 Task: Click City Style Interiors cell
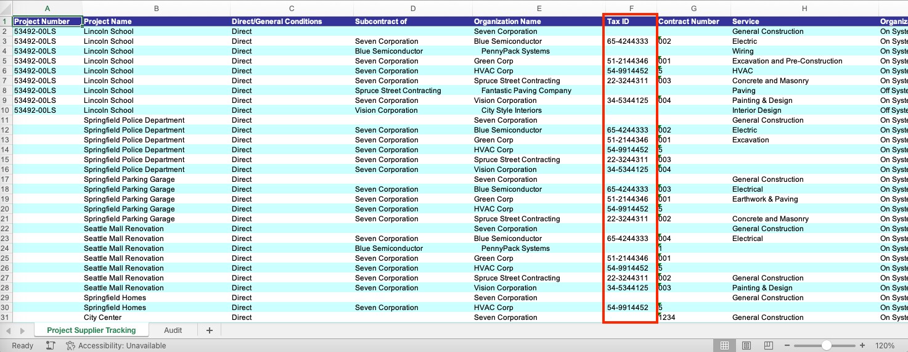tap(511, 110)
